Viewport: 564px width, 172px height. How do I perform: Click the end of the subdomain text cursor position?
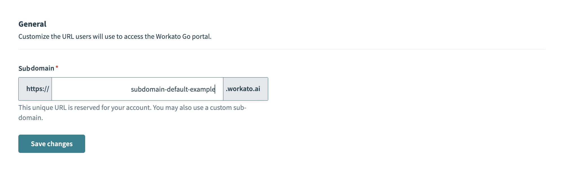tap(215, 89)
